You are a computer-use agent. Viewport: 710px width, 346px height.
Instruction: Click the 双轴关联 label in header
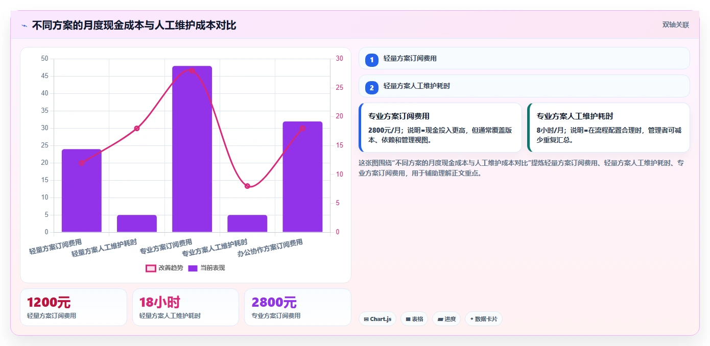[x=676, y=25]
